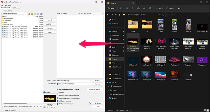Enable the Rename checkbox
This screenshot has height=112, width=210.
[x=58, y=93]
